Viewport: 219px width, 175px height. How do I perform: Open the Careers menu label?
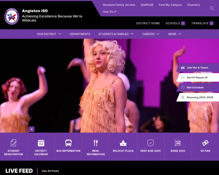pyautogui.click(x=149, y=34)
